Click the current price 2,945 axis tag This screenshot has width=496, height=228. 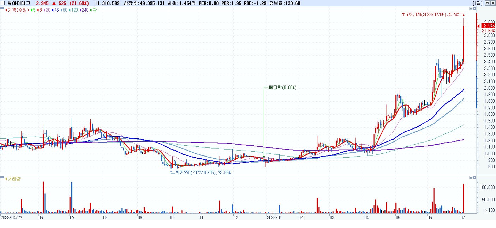point(489,26)
